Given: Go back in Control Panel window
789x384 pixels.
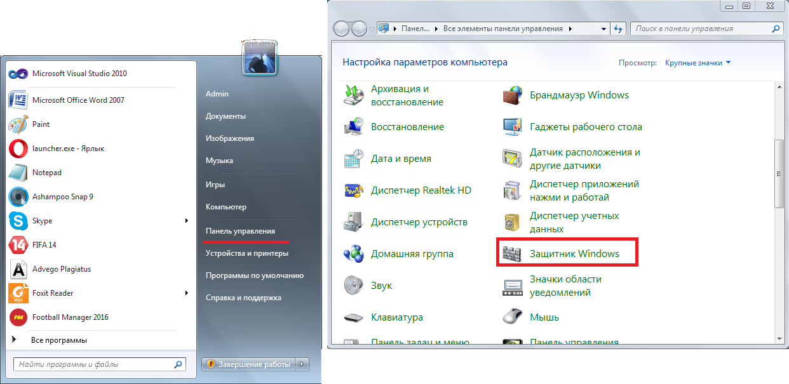Looking at the screenshot, I should pyautogui.click(x=341, y=29).
